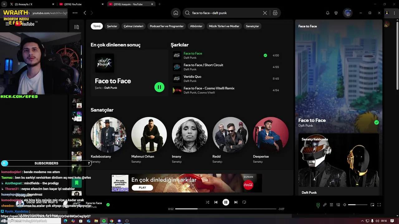Open the miniplayer icon
The height and width of the screenshot is (224, 399).
click(x=372, y=205)
